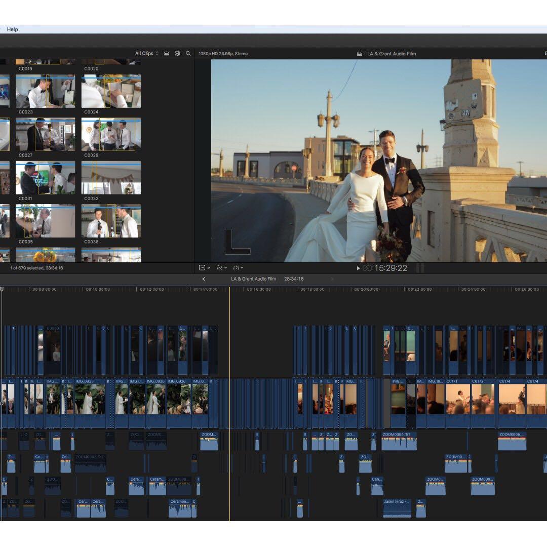Select the ZOOM0006 audio clip
The image size is (547, 547).
pos(512,441)
